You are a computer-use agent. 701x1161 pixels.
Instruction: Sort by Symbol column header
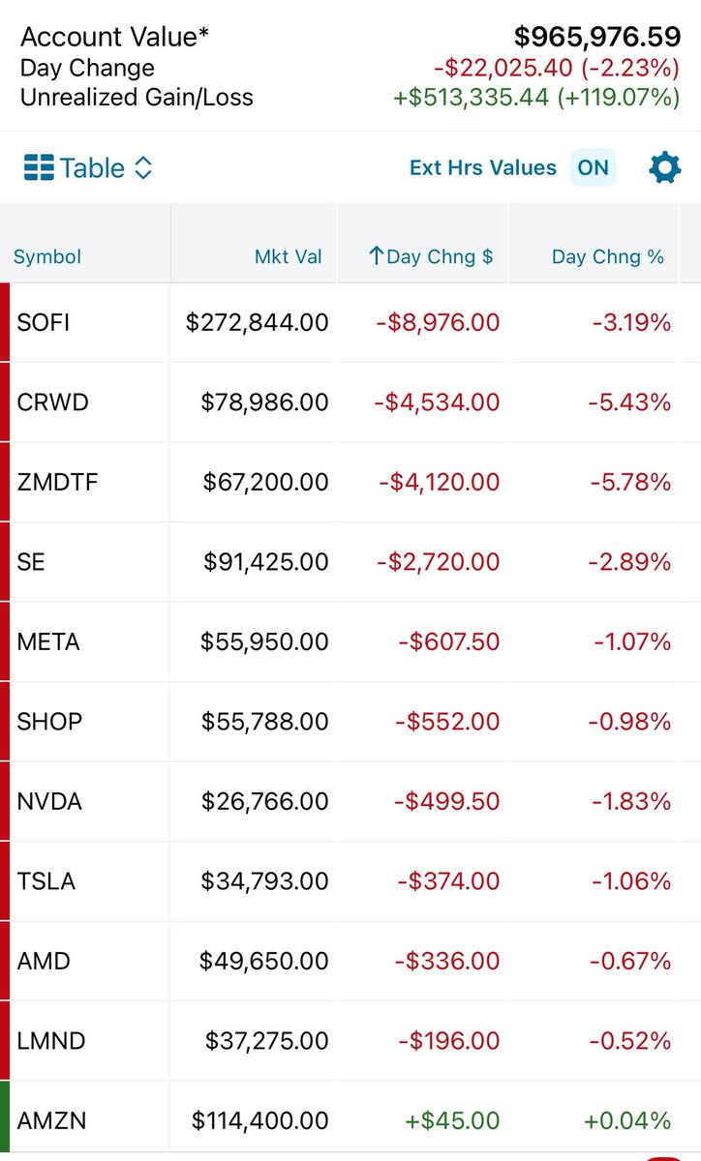pos(47,256)
